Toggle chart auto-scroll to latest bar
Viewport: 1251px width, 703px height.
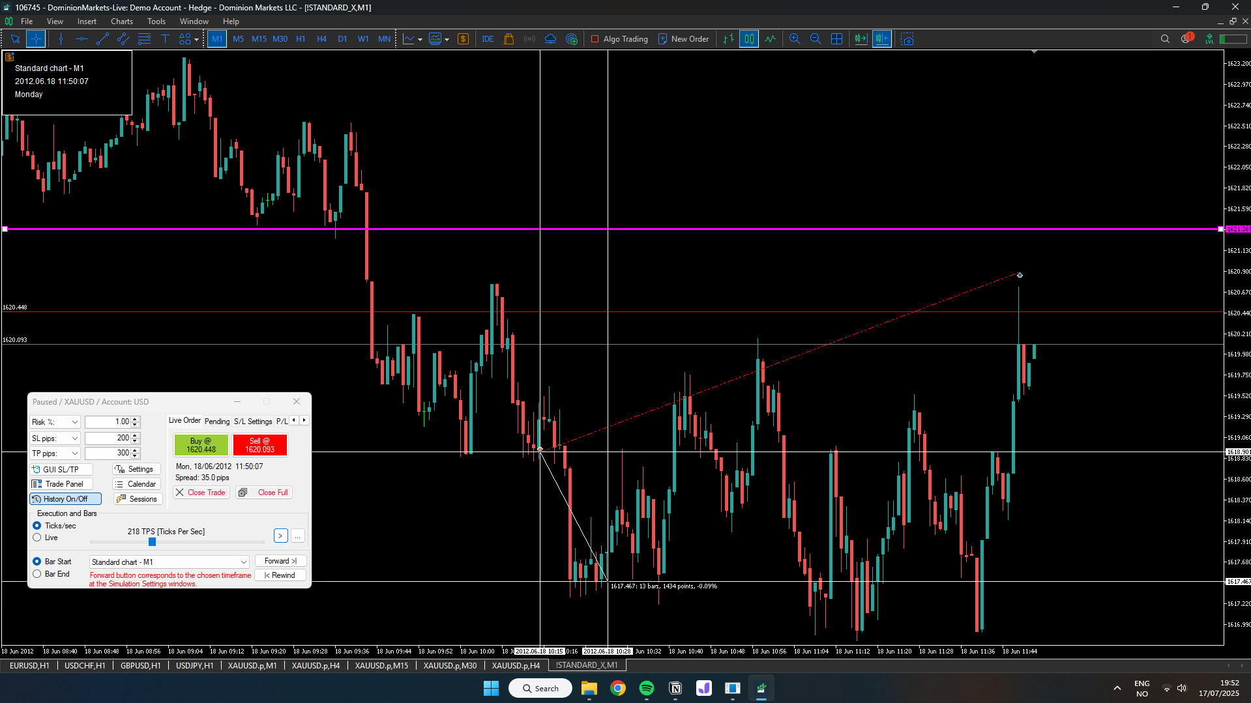861,39
